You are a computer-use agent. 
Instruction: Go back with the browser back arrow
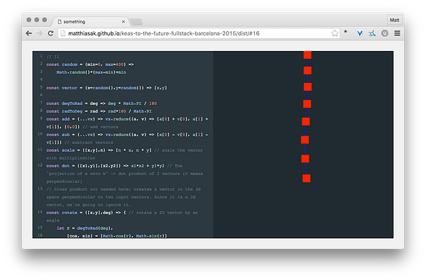click(29, 33)
